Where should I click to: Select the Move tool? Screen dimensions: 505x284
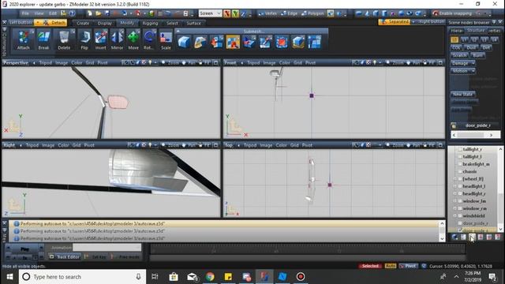[133, 39]
